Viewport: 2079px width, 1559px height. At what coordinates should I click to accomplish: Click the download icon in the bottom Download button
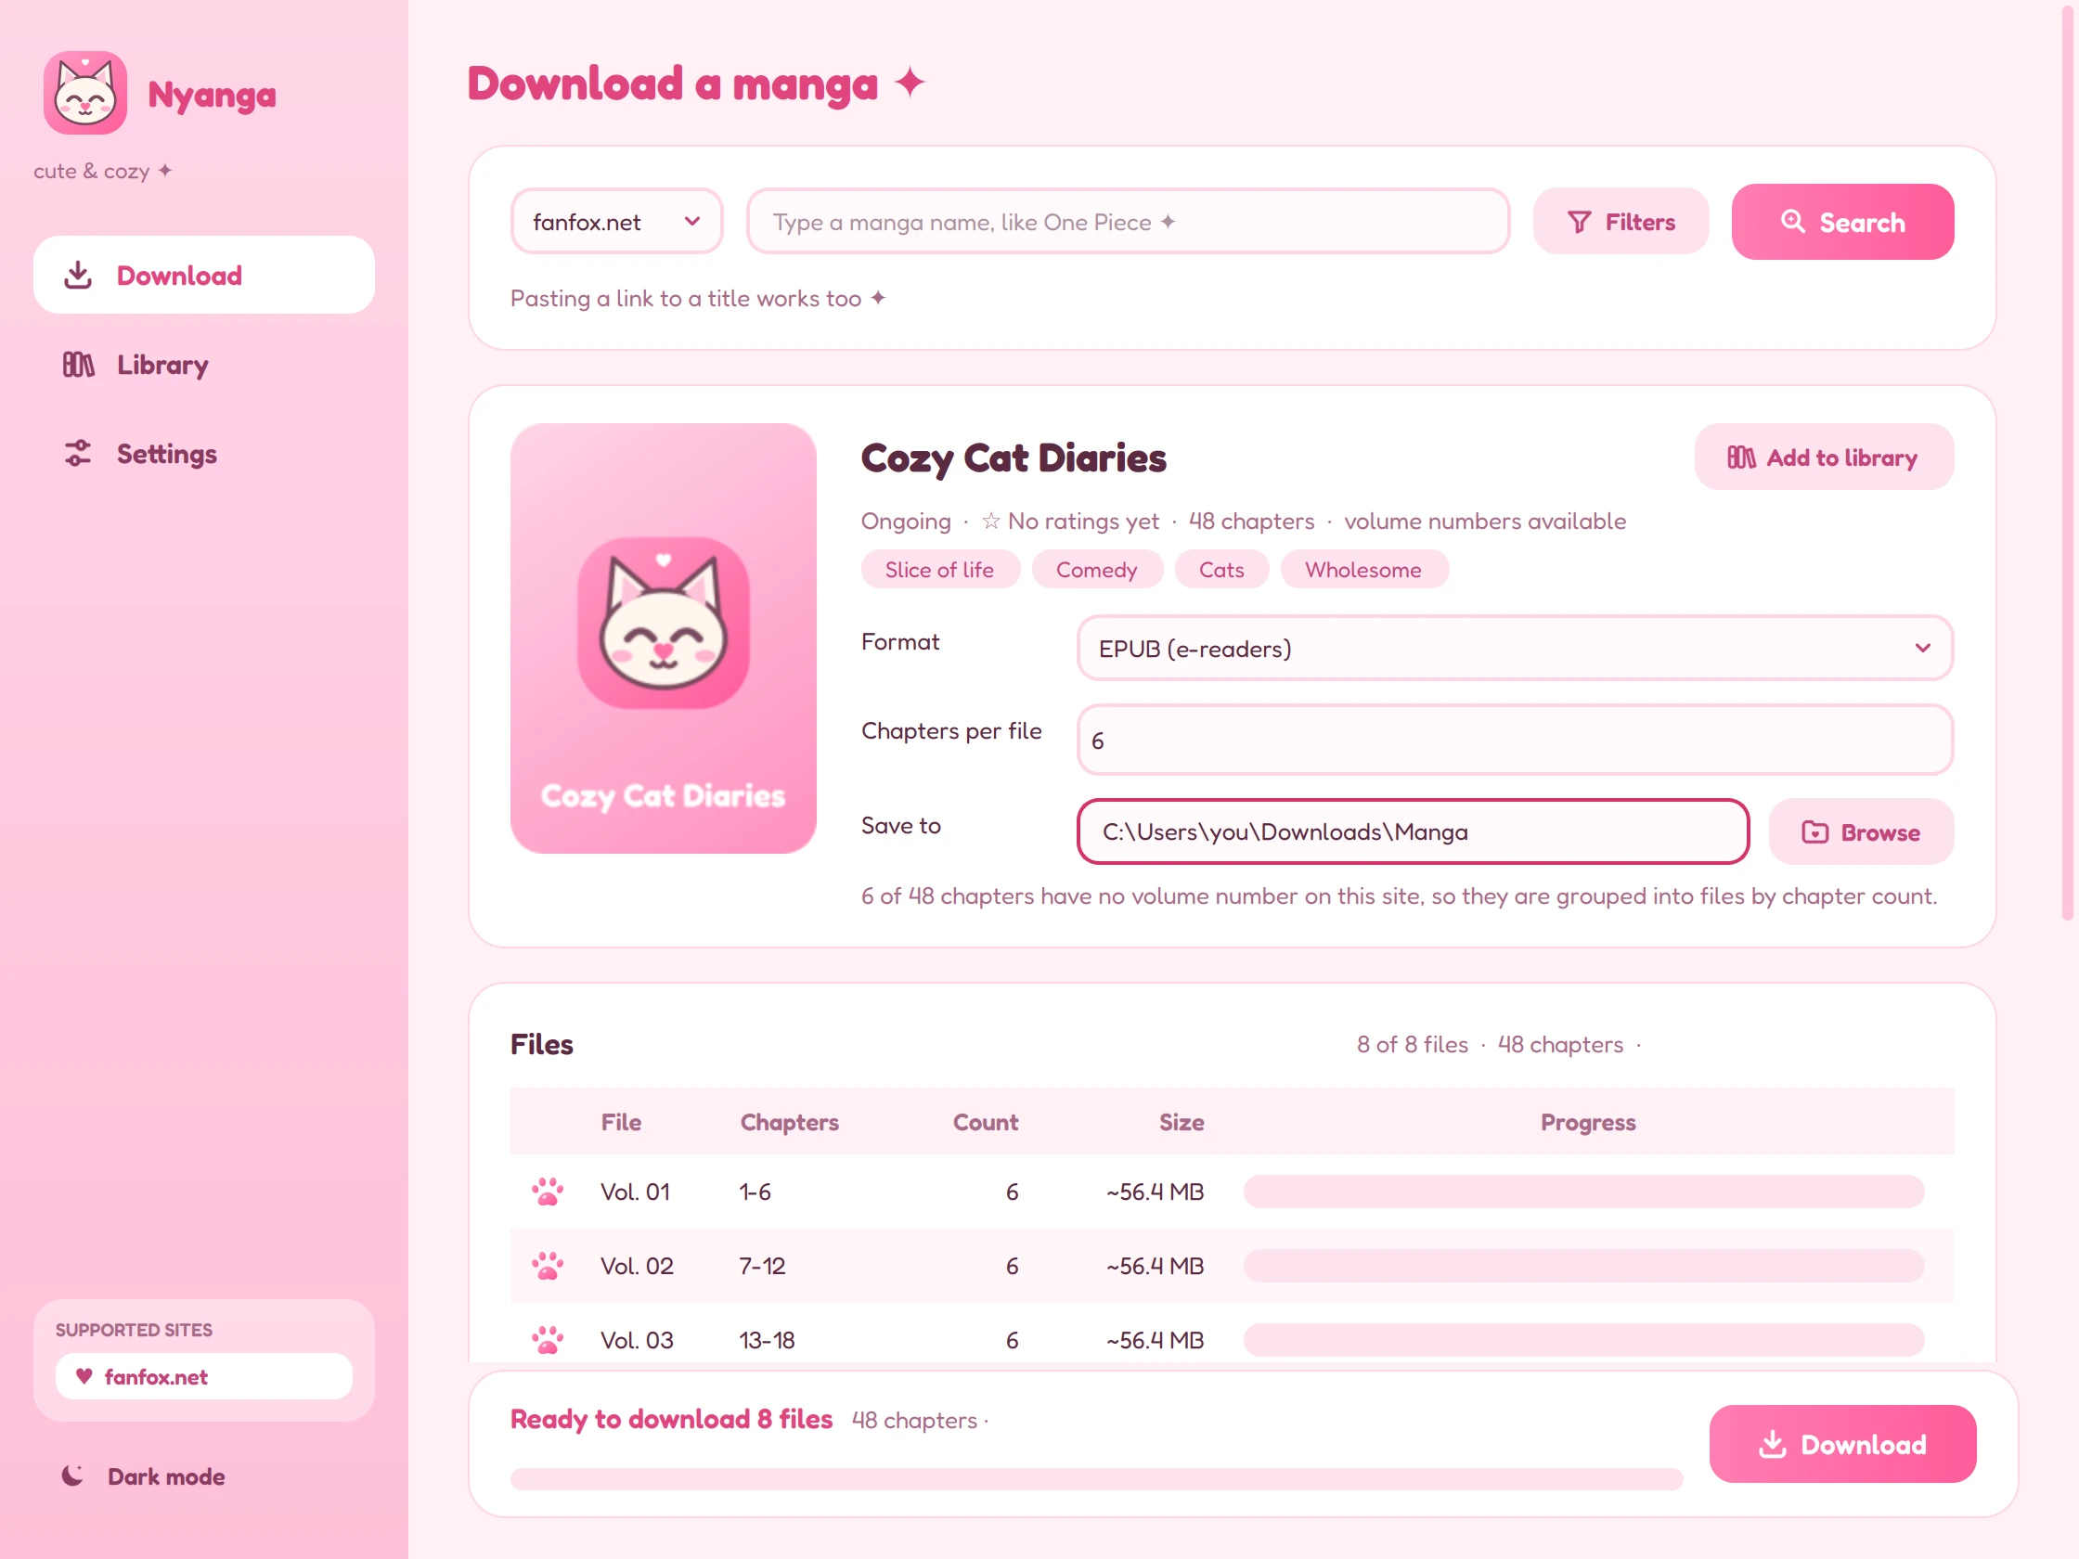1772,1444
